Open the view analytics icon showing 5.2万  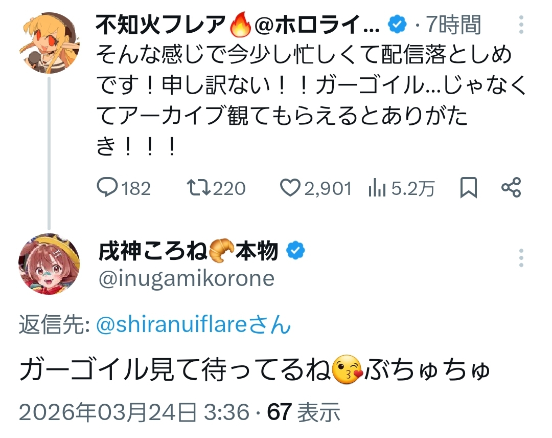377,189
